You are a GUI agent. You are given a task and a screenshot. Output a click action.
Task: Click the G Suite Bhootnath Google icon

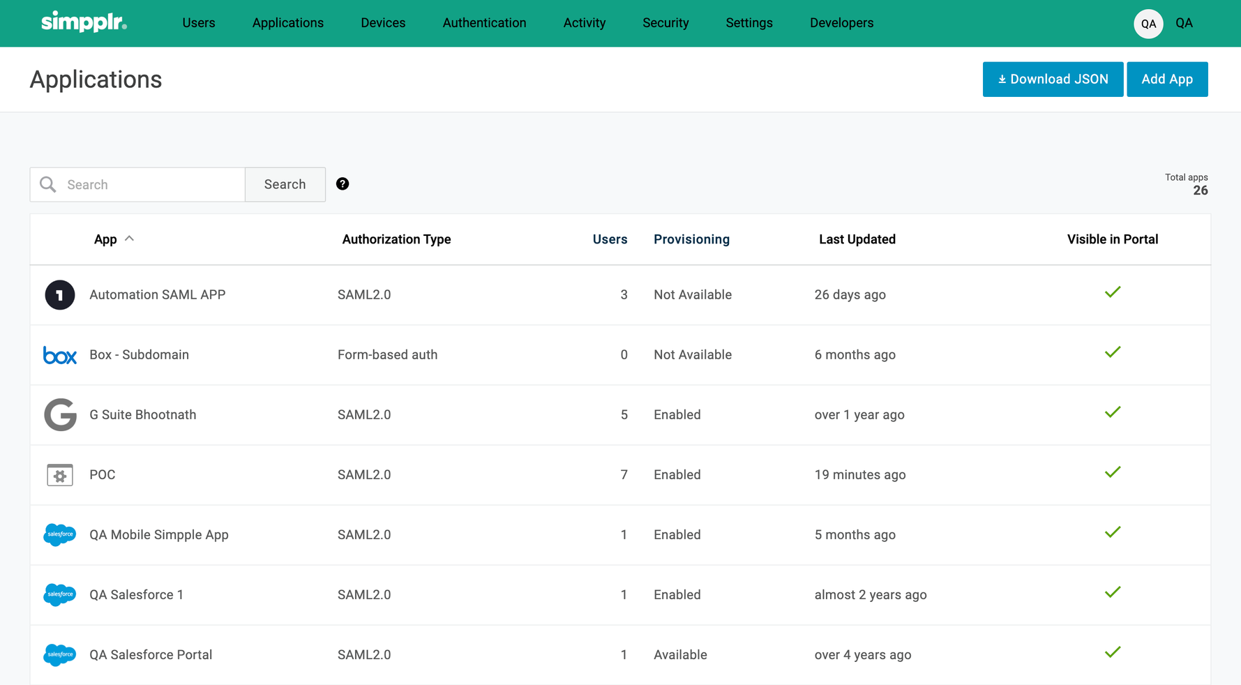click(60, 415)
